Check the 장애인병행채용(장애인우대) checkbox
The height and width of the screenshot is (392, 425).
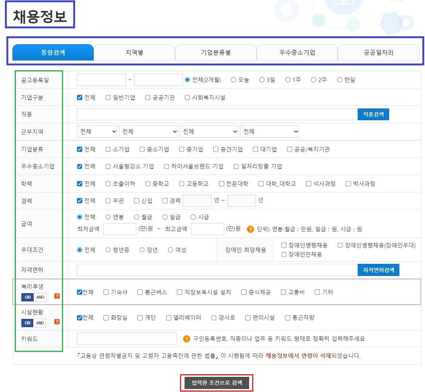pyautogui.click(x=340, y=245)
